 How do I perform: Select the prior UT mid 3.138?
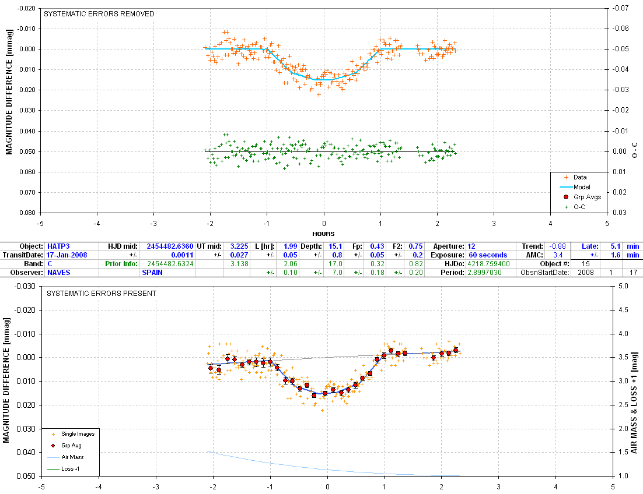(239, 264)
